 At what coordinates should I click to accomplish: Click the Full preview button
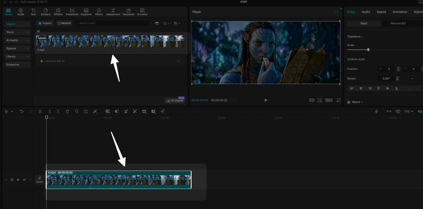[x=311, y=100]
